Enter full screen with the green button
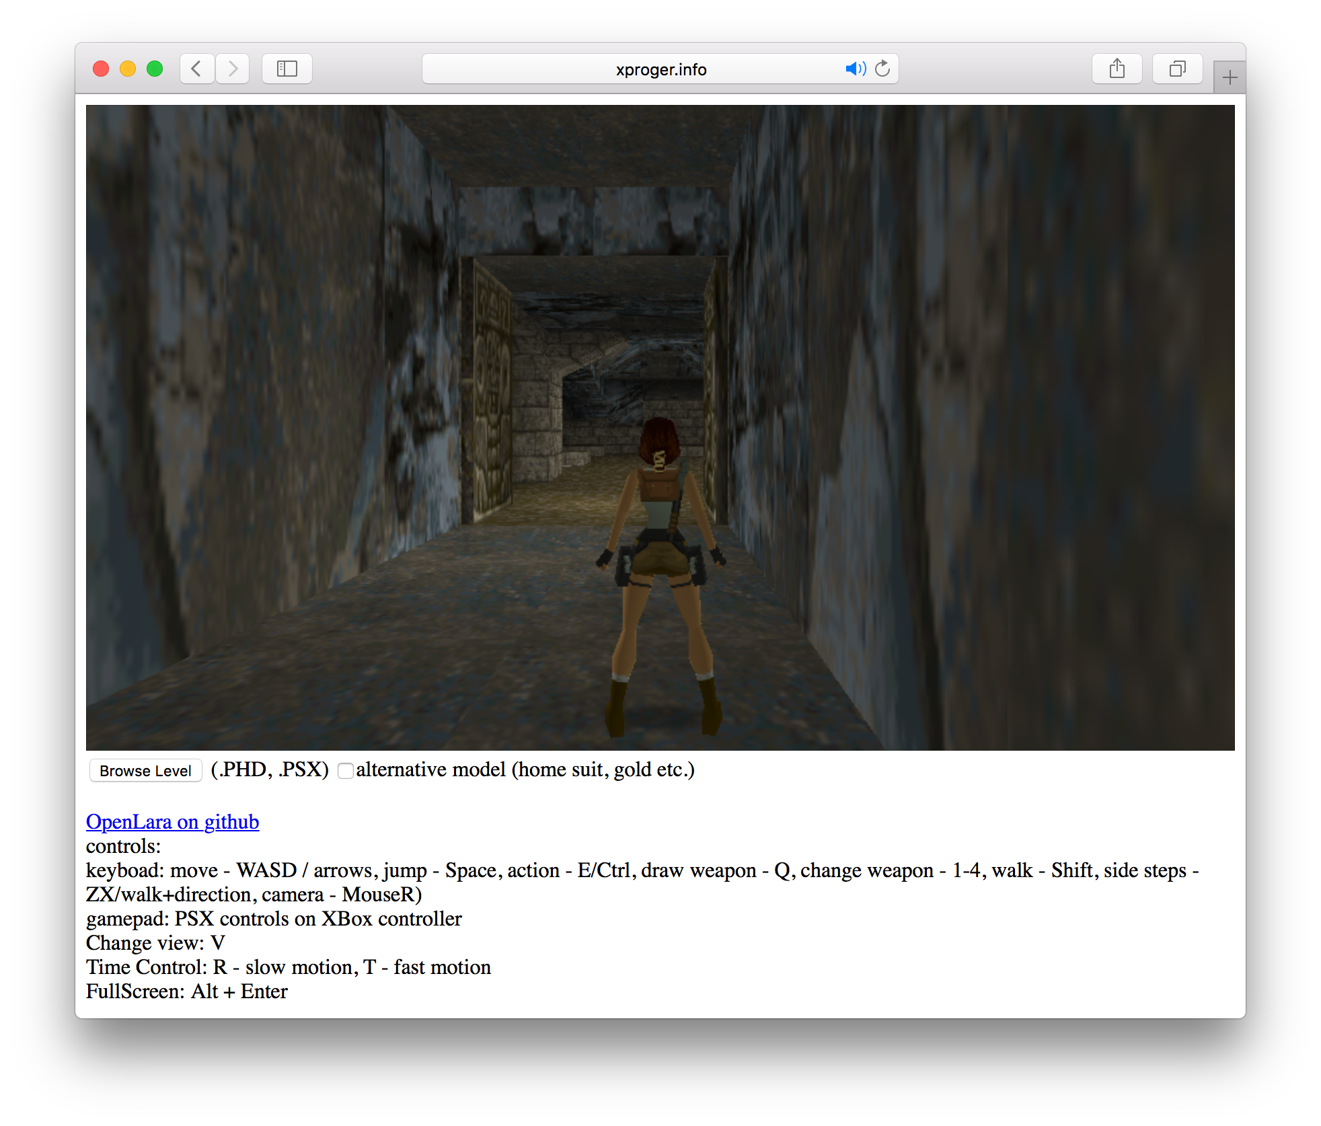 coord(155,69)
